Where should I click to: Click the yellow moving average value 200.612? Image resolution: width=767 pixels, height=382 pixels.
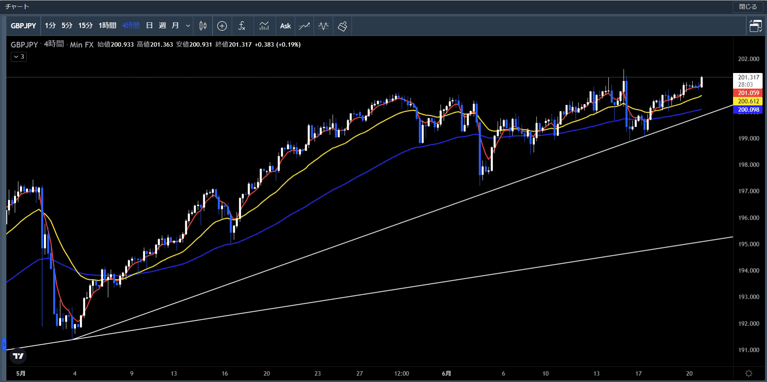748,101
